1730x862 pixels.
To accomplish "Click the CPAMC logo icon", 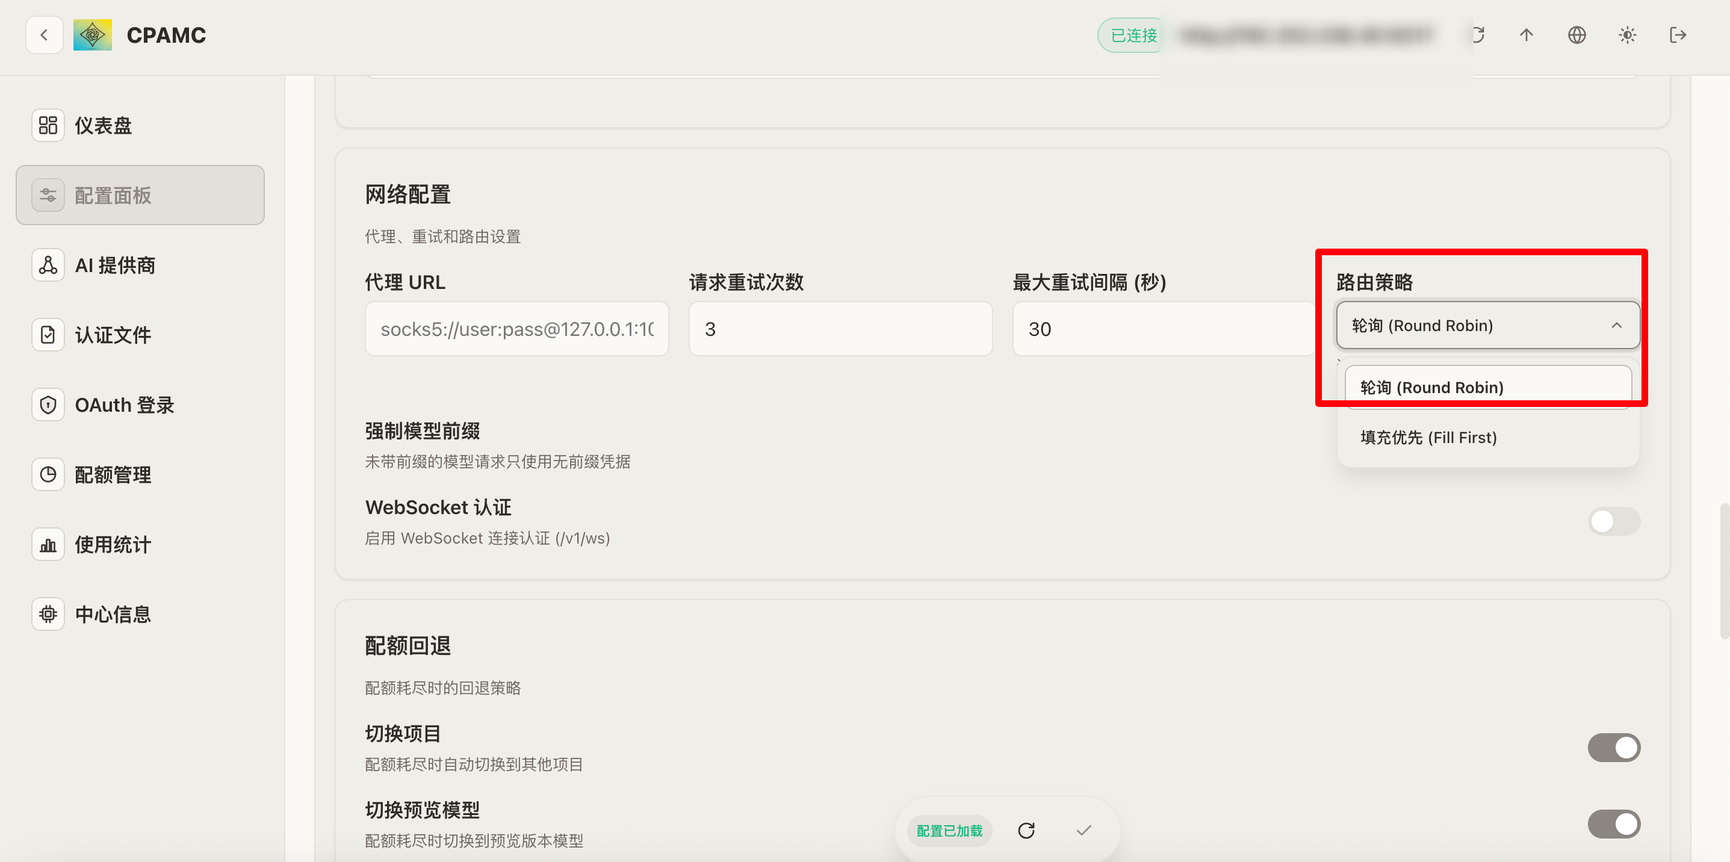I will pyautogui.click(x=93, y=35).
